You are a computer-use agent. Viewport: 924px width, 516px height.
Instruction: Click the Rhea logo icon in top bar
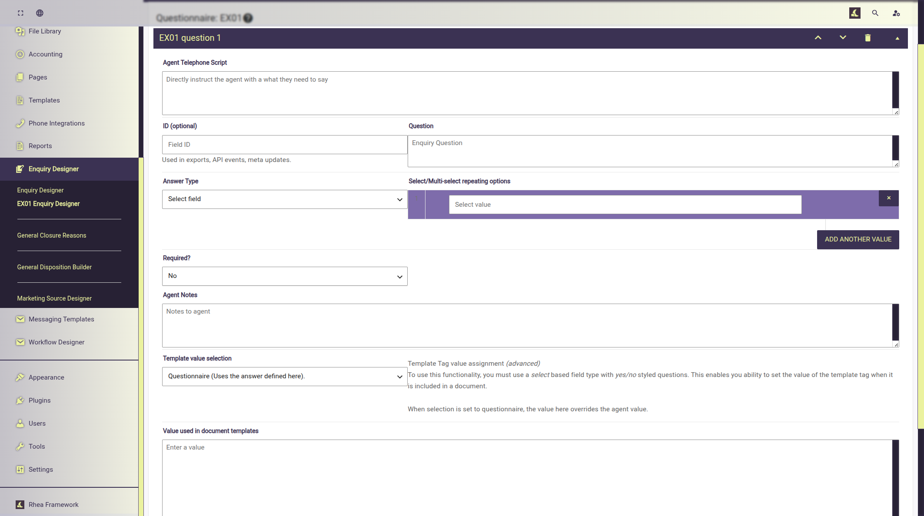854,13
